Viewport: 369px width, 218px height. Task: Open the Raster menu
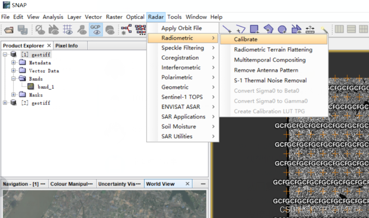(114, 17)
